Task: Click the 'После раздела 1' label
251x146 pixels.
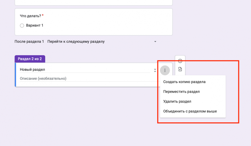Action: (x=29, y=42)
